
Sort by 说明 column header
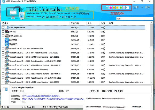(126, 23)
